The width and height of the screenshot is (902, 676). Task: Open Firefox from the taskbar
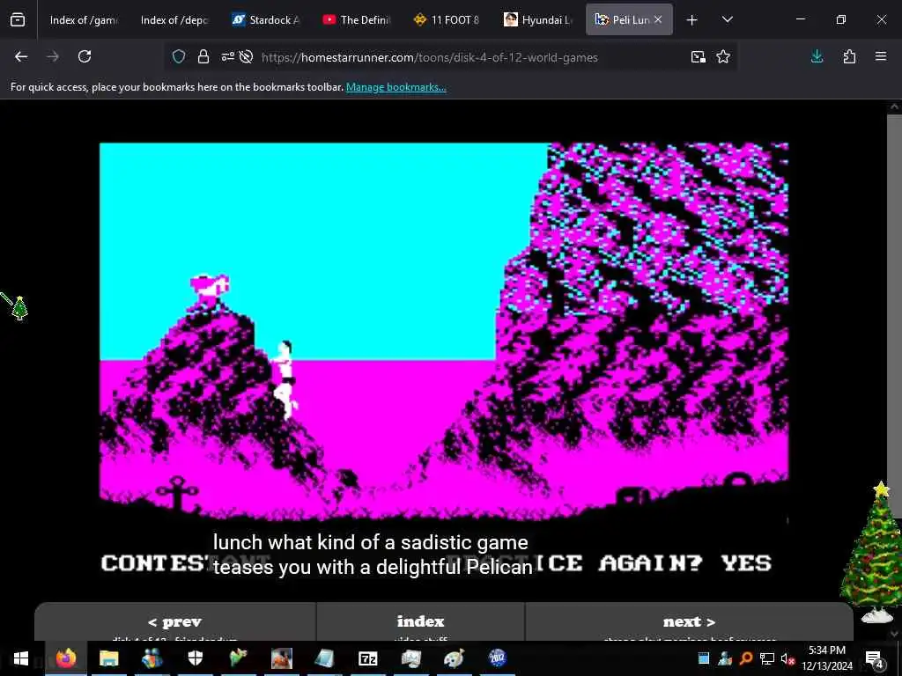click(65, 658)
